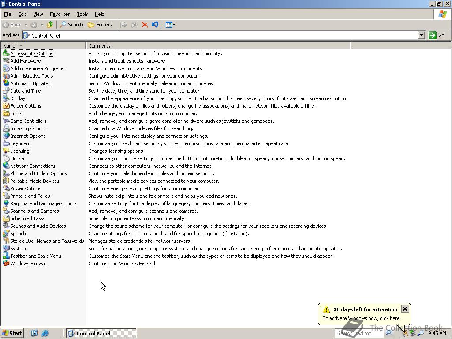Screen dimensions: 452x339
Task: Select the Date and Time icon
Action: pyautogui.click(x=6, y=91)
